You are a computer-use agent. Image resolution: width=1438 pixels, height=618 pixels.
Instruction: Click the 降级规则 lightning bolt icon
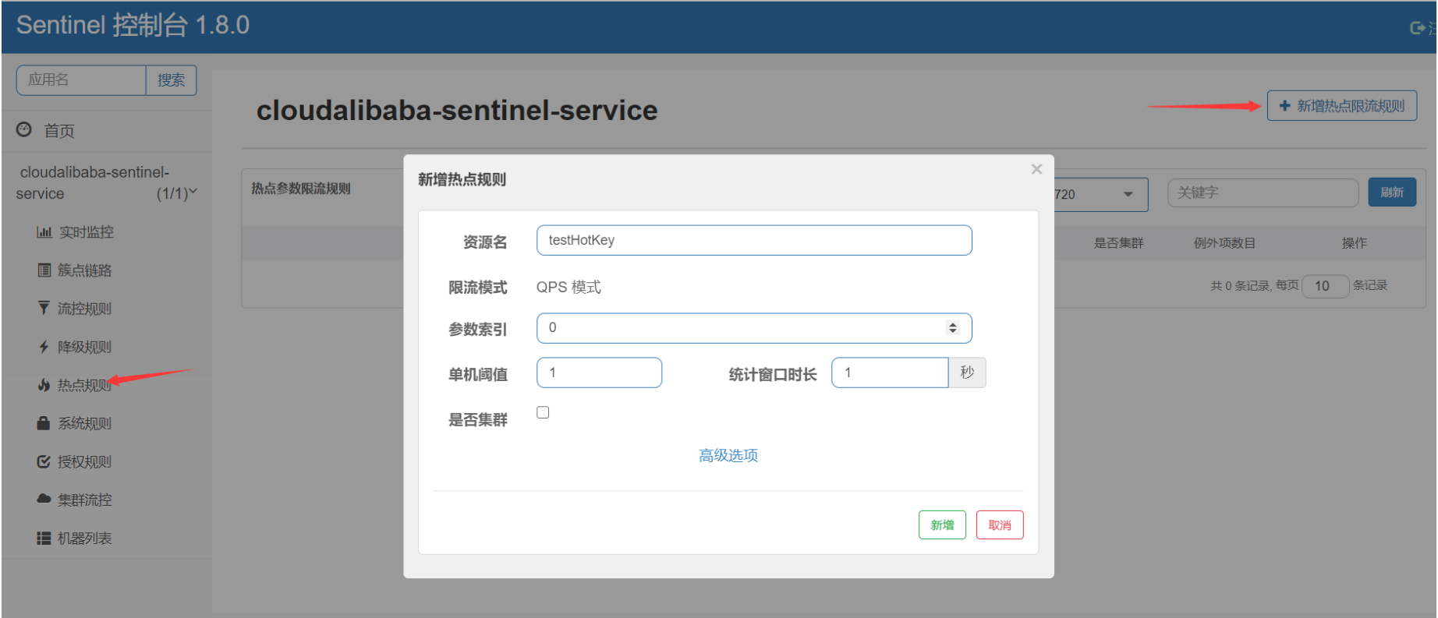pos(44,347)
